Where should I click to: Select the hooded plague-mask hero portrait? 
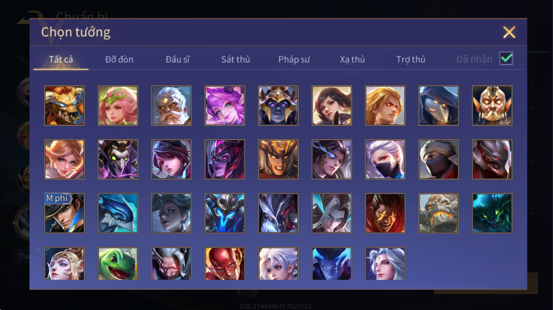coord(438,106)
